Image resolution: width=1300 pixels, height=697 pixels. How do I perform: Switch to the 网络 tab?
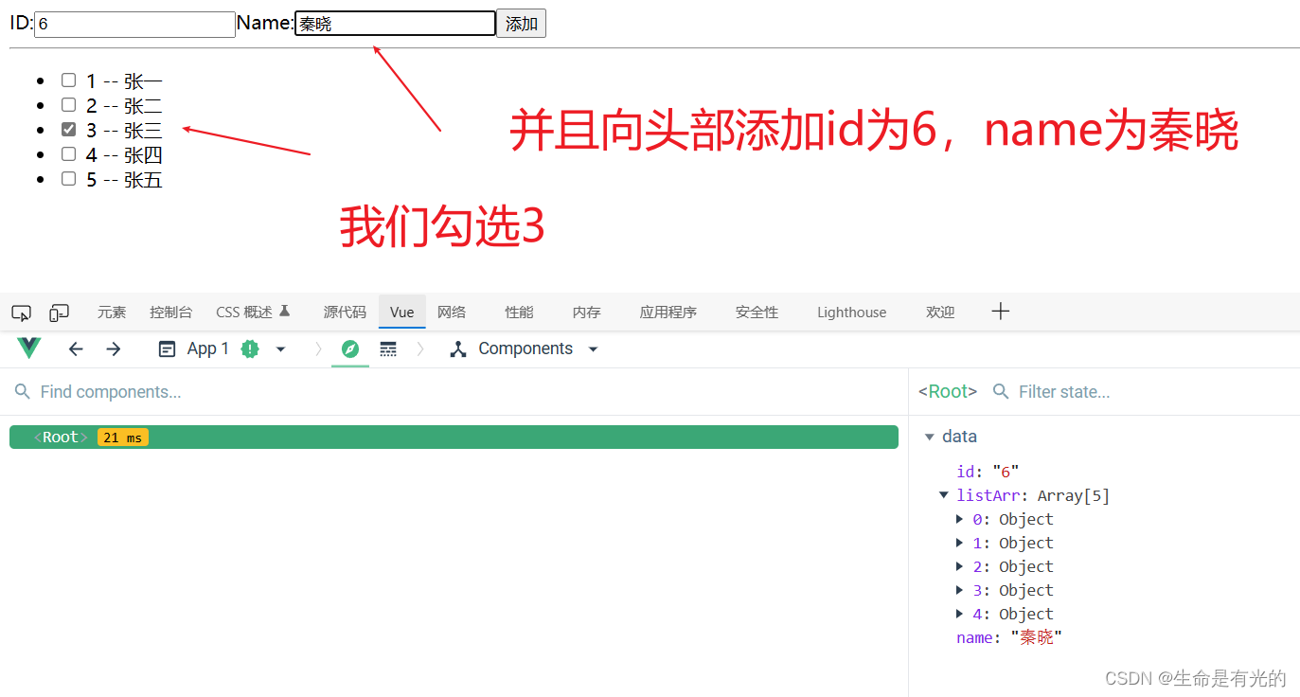click(452, 313)
